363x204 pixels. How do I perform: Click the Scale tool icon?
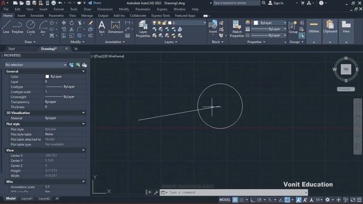pyautogui.click(x=72, y=36)
